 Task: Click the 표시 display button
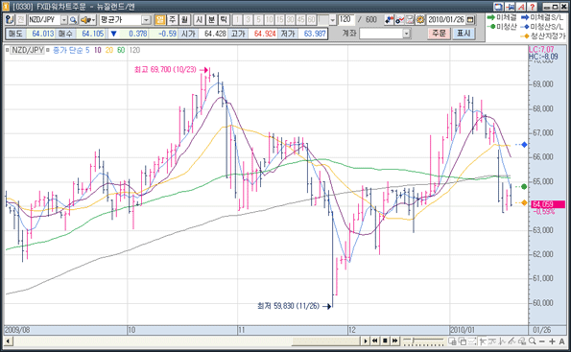click(464, 34)
